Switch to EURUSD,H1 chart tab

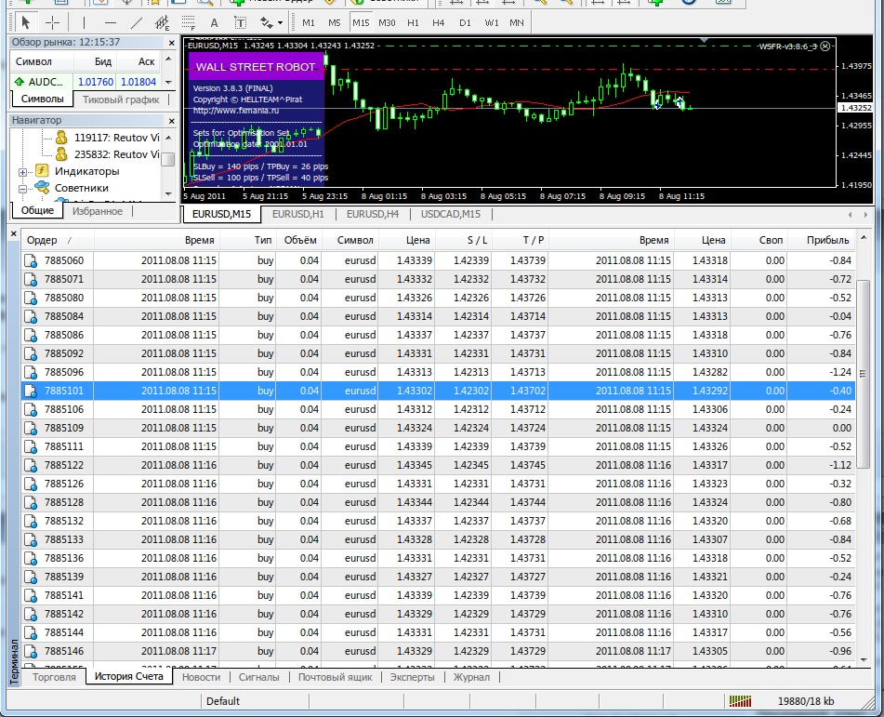[298, 214]
